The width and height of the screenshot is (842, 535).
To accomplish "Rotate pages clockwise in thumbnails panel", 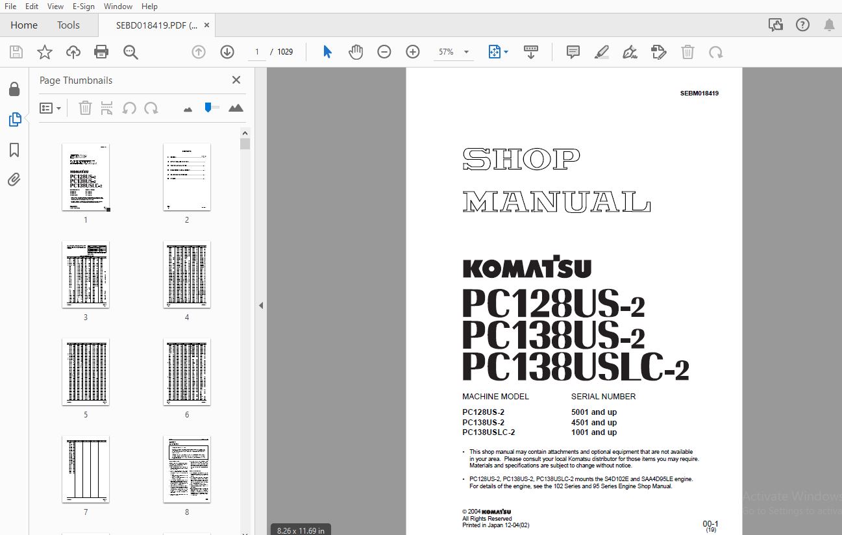I will tap(151, 108).
